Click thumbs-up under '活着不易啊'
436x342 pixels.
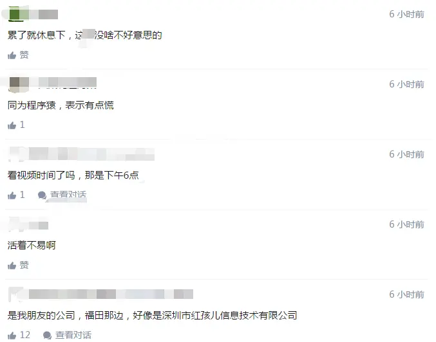coord(12,265)
